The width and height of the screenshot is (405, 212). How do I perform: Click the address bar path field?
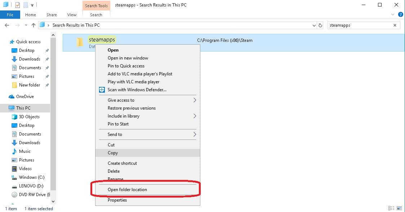(x=178, y=25)
